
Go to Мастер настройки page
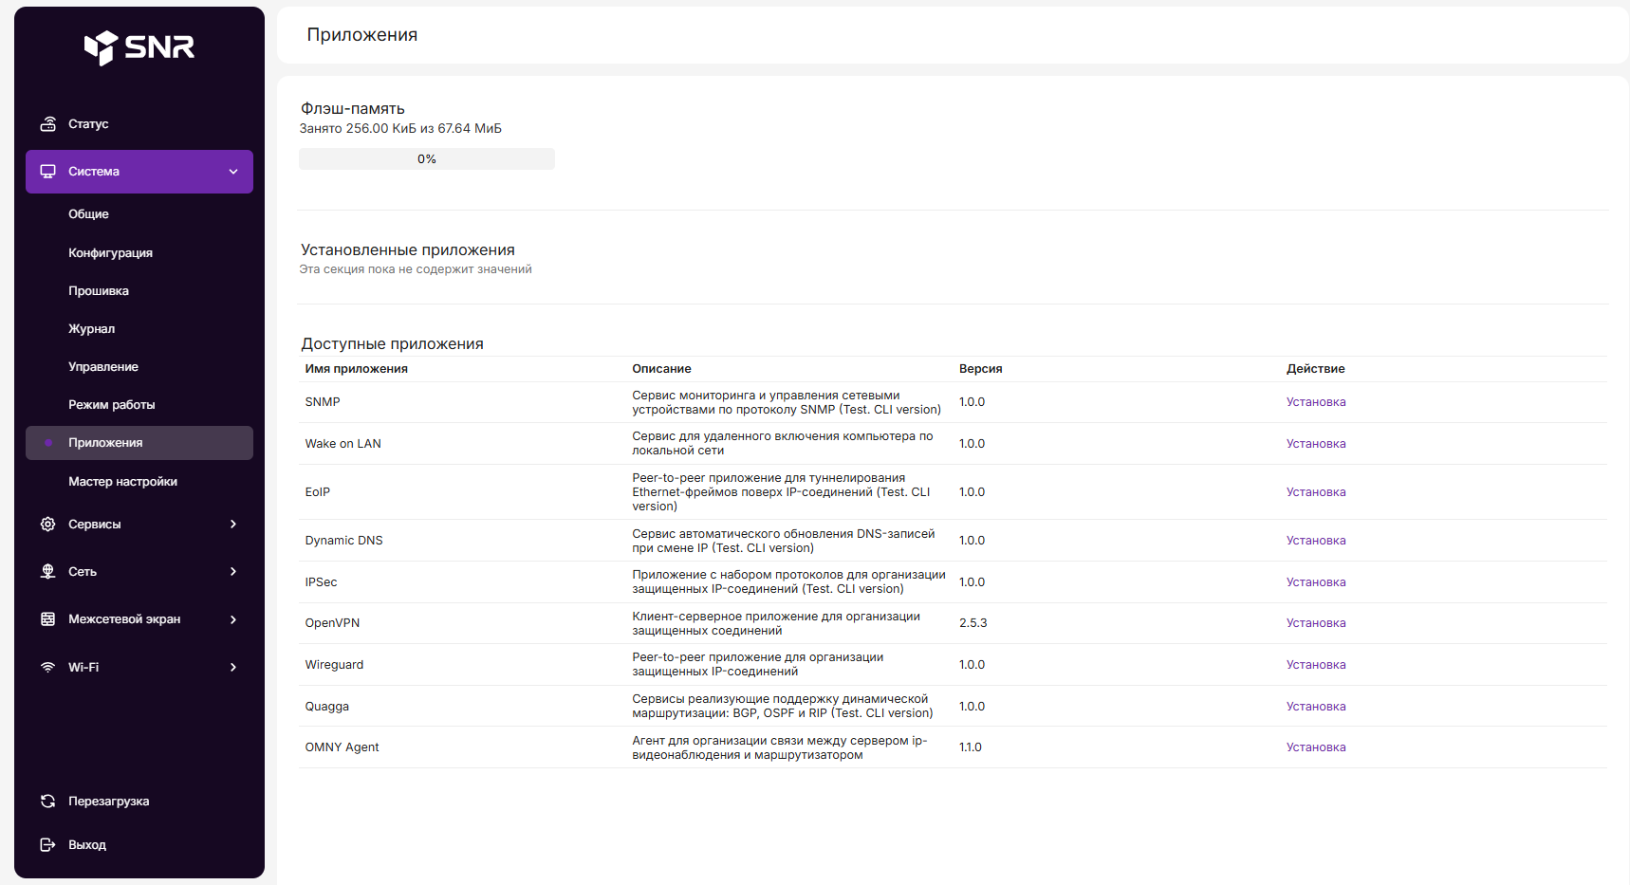click(x=122, y=482)
